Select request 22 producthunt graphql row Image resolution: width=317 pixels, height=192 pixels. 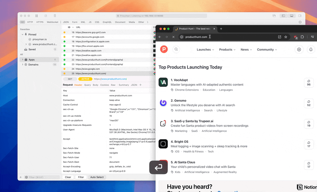click(x=108, y=60)
